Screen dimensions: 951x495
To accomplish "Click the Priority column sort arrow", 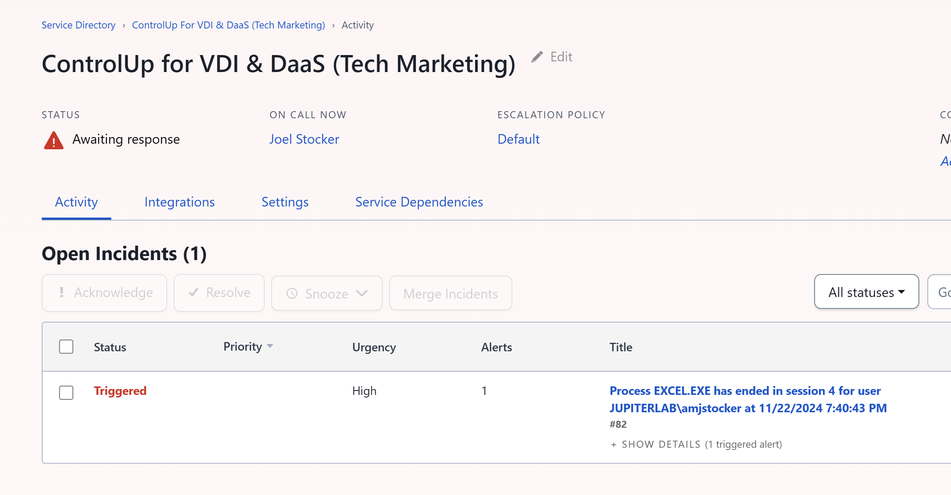I will click(270, 346).
